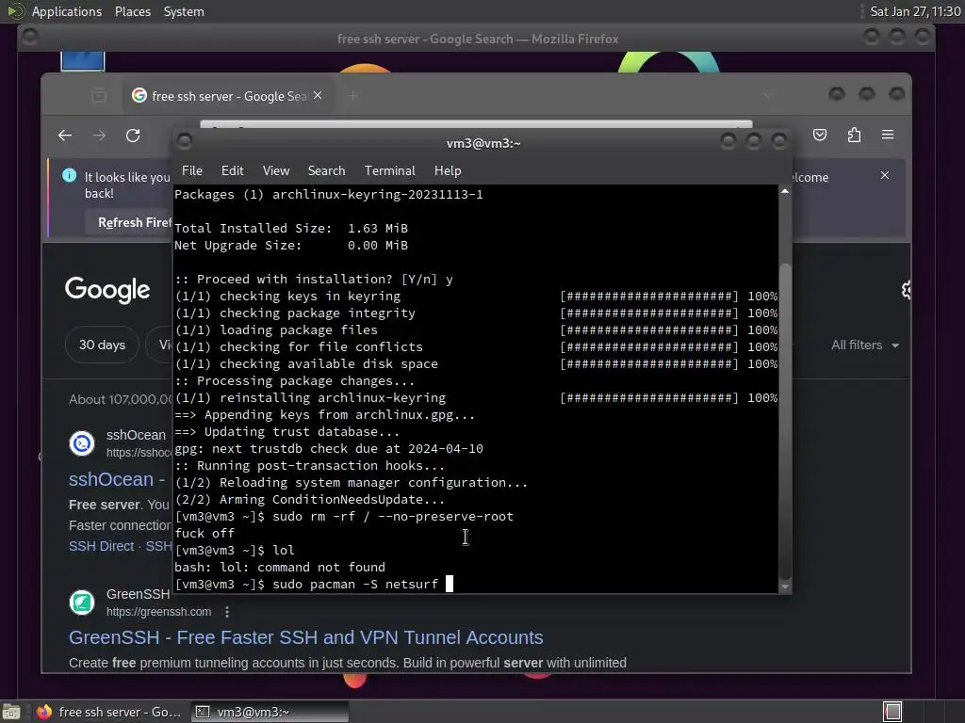Open Firefox extensions puzzle icon
This screenshot has height=723, width=965.
(854, 135)
